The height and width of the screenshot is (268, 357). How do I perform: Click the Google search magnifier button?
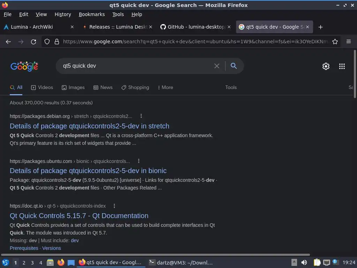click(x=234, y=66)
